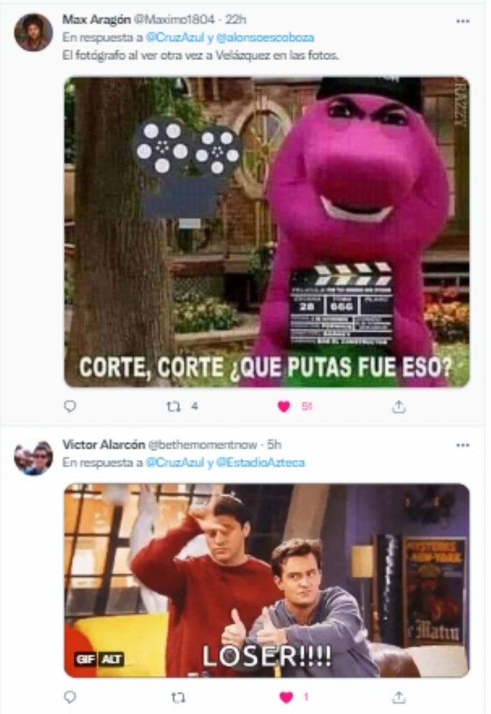
Task: Open Max Aragón's display name link
Action: [x=97, y=19]
